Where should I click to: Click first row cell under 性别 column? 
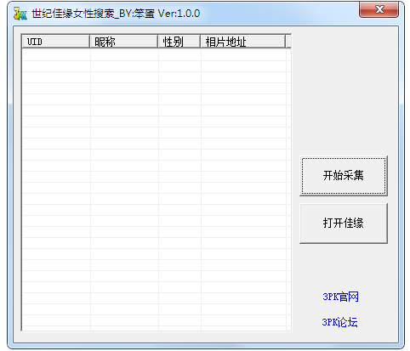(179, 55)
